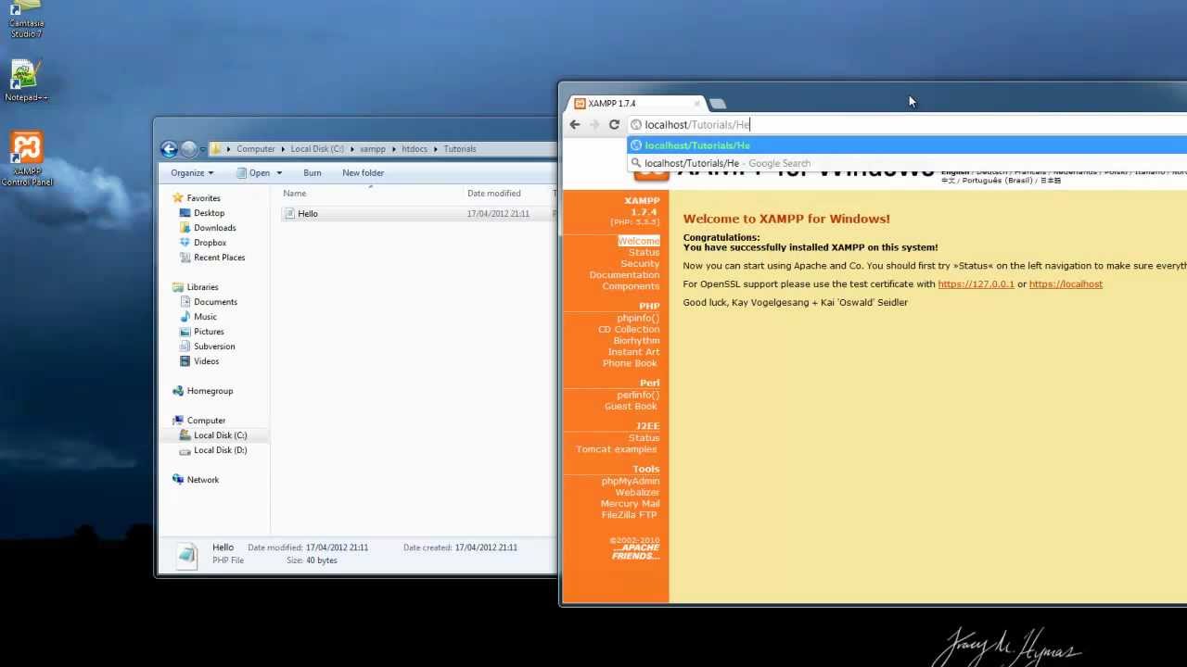
Task: Open Tomcat examples link
Action: click(616, 449)
